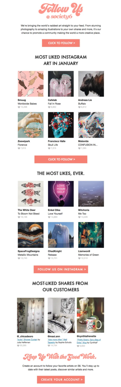Click the heart icon below Metallic Mountains
Screen dimensions: 121x387
[19, 258]
